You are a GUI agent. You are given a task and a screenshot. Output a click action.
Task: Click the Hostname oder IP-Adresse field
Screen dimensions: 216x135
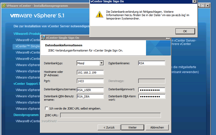90,72
